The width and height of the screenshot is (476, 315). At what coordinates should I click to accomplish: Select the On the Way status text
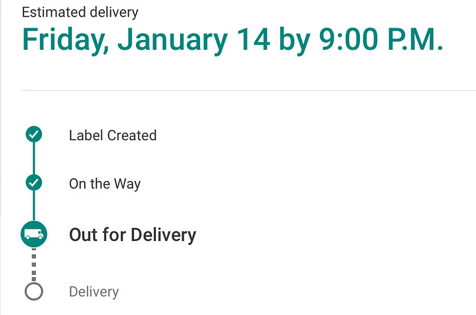point(105,184)
